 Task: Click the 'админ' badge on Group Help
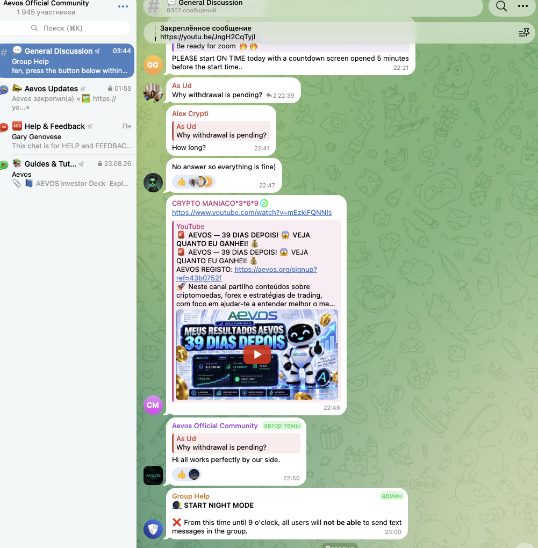391,496
